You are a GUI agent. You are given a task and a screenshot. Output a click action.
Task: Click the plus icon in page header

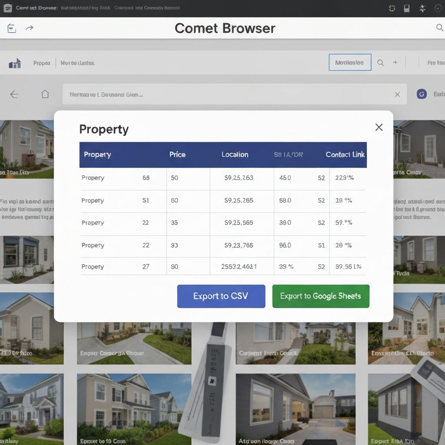(x=395, y=62)
